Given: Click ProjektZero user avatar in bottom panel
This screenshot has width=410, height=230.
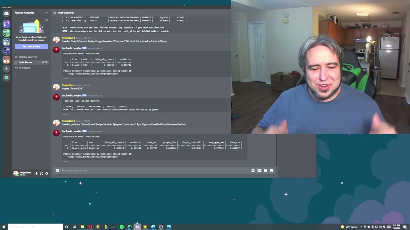Looking at the screenshot, I should point(16,173).
